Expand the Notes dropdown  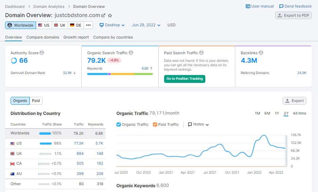click(198, 124)
